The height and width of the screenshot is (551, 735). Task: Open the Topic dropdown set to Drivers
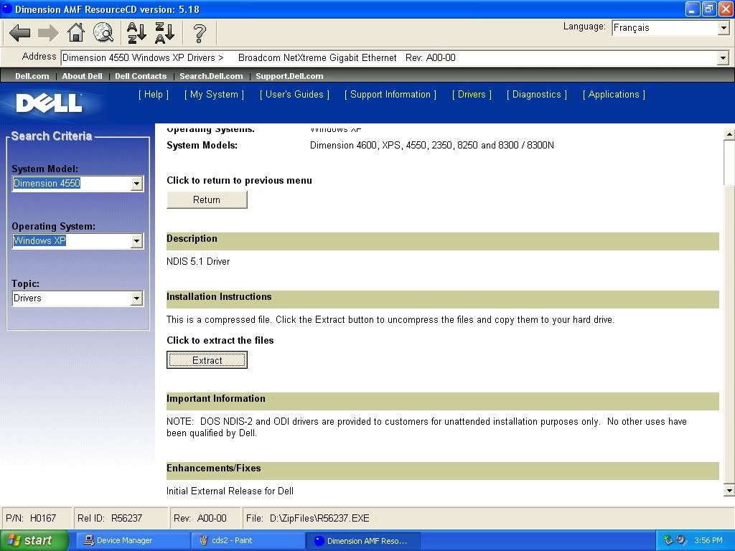coord(78,298)
